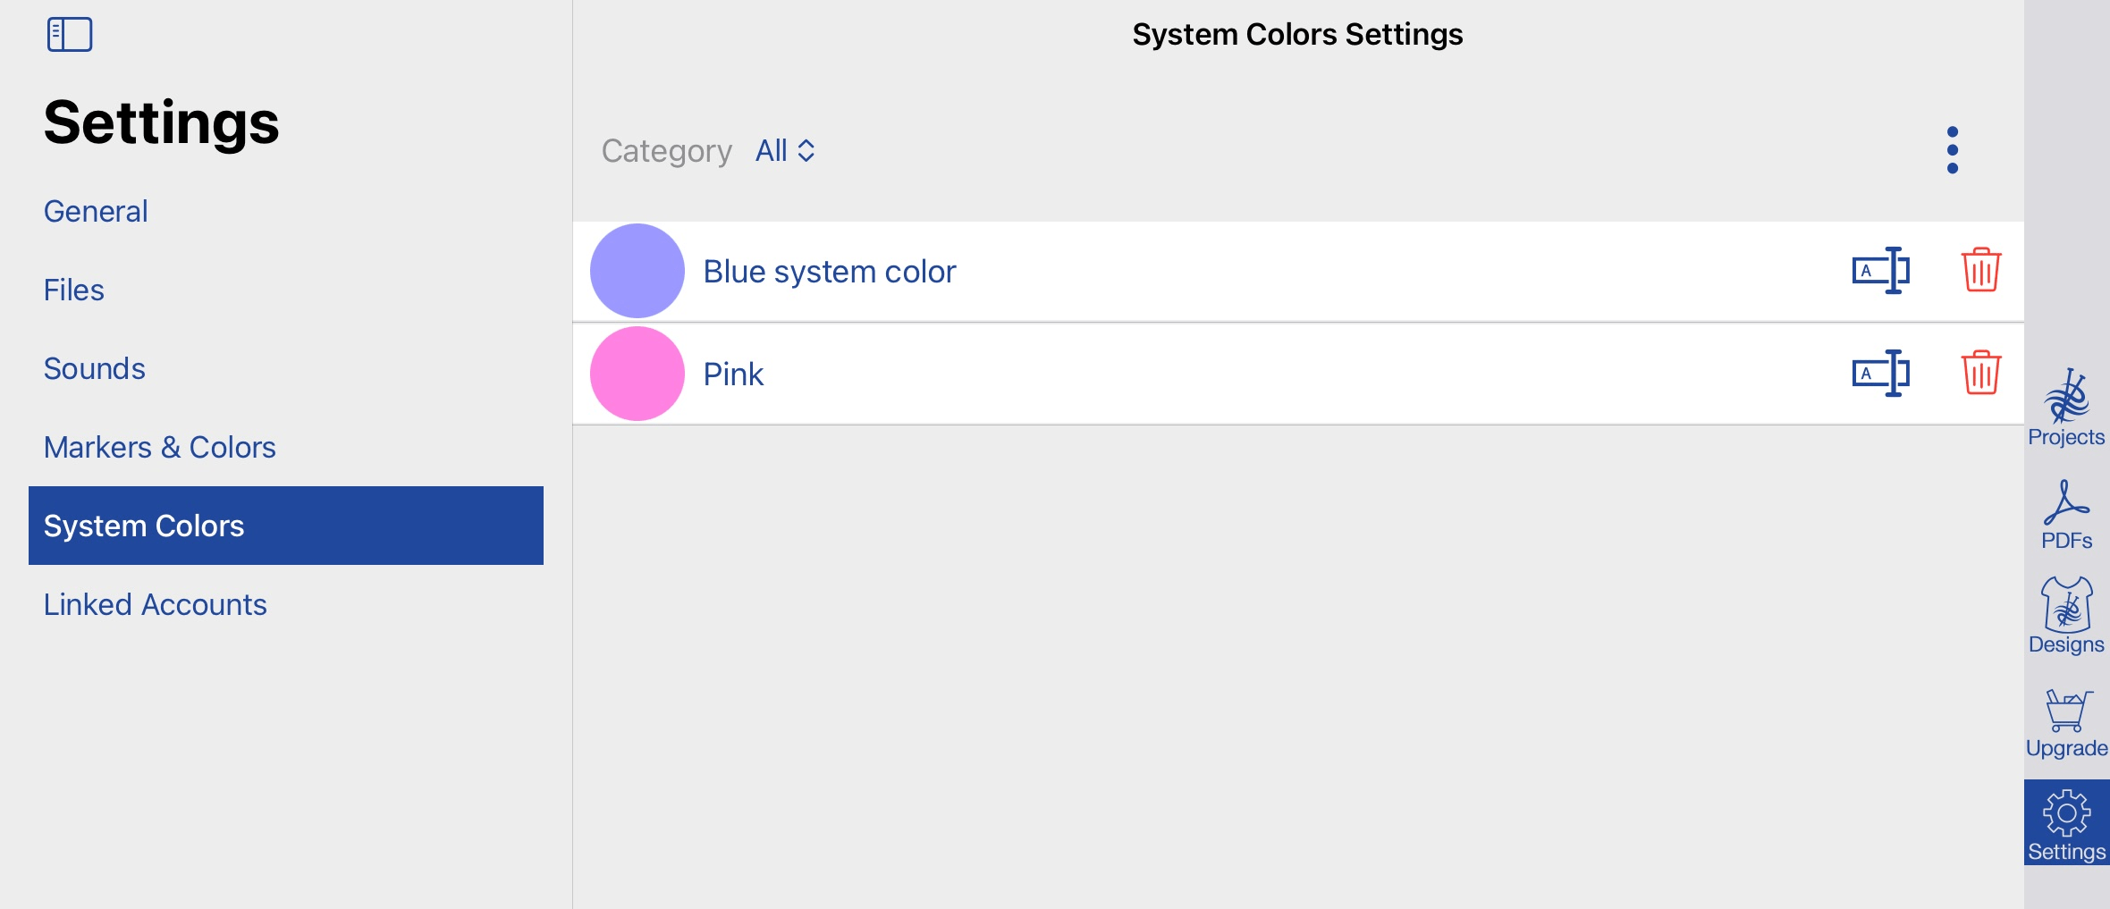Image resolution: width=2110 pixels, height=909 pixels.
Task: Click the pink color swatch circle
Action: [x=637, y=374]
